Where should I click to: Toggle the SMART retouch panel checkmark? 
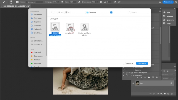(x=124, y=73)
